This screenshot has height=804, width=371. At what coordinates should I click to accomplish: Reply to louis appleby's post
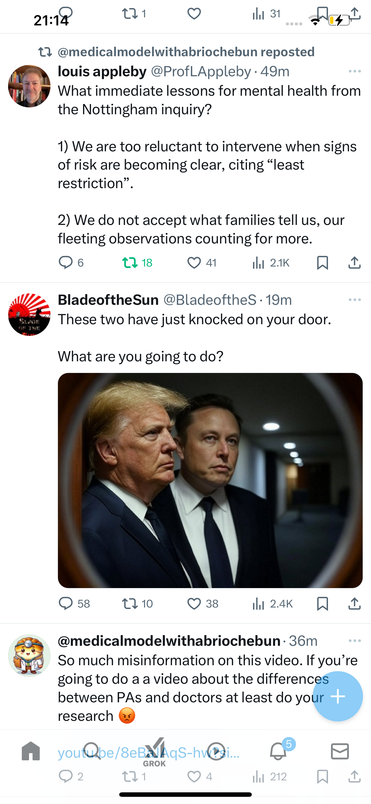(x=65, y=263)
